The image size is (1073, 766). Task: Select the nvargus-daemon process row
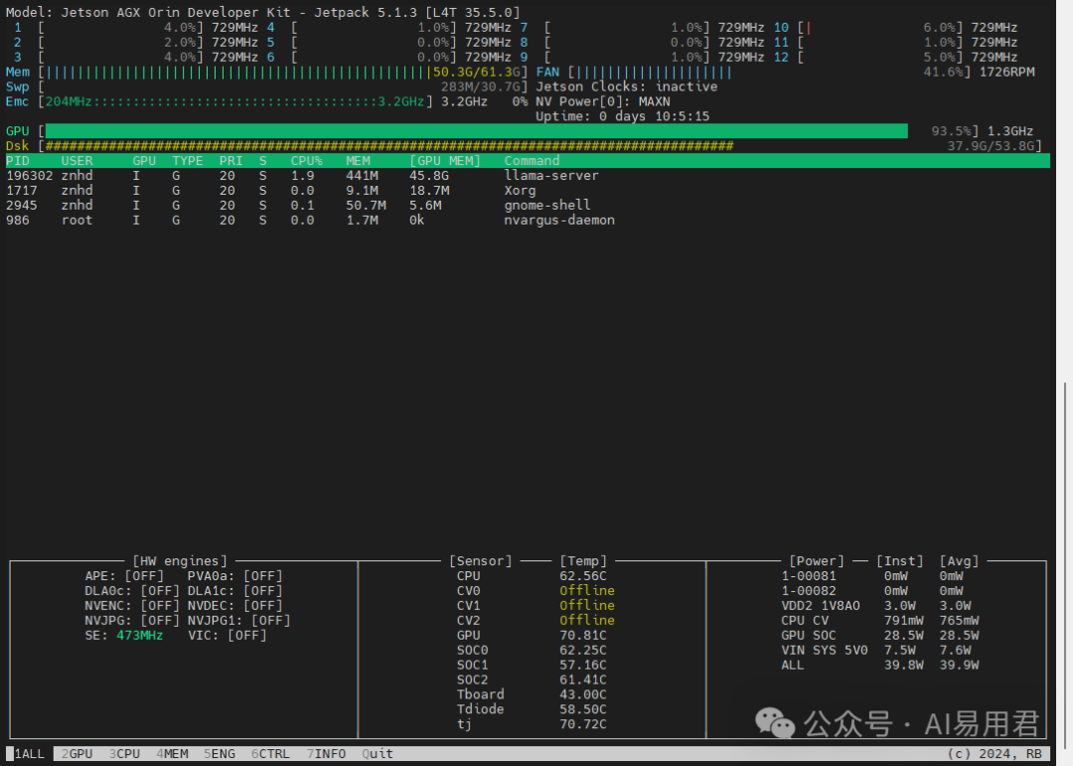click(559, 221)
